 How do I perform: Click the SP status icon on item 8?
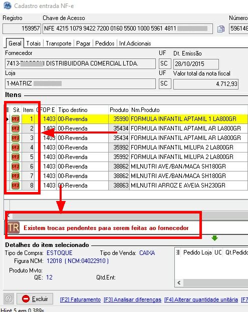click(x=16, y=185)
